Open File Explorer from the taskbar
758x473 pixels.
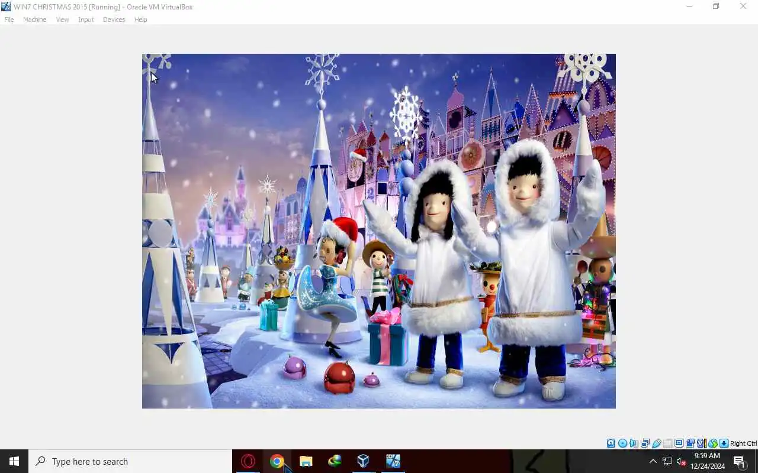pos(306,461)
